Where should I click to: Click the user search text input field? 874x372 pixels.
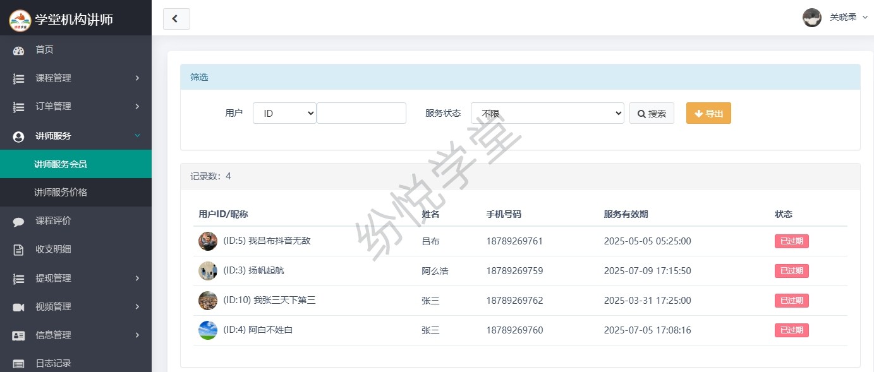(361, 114)
